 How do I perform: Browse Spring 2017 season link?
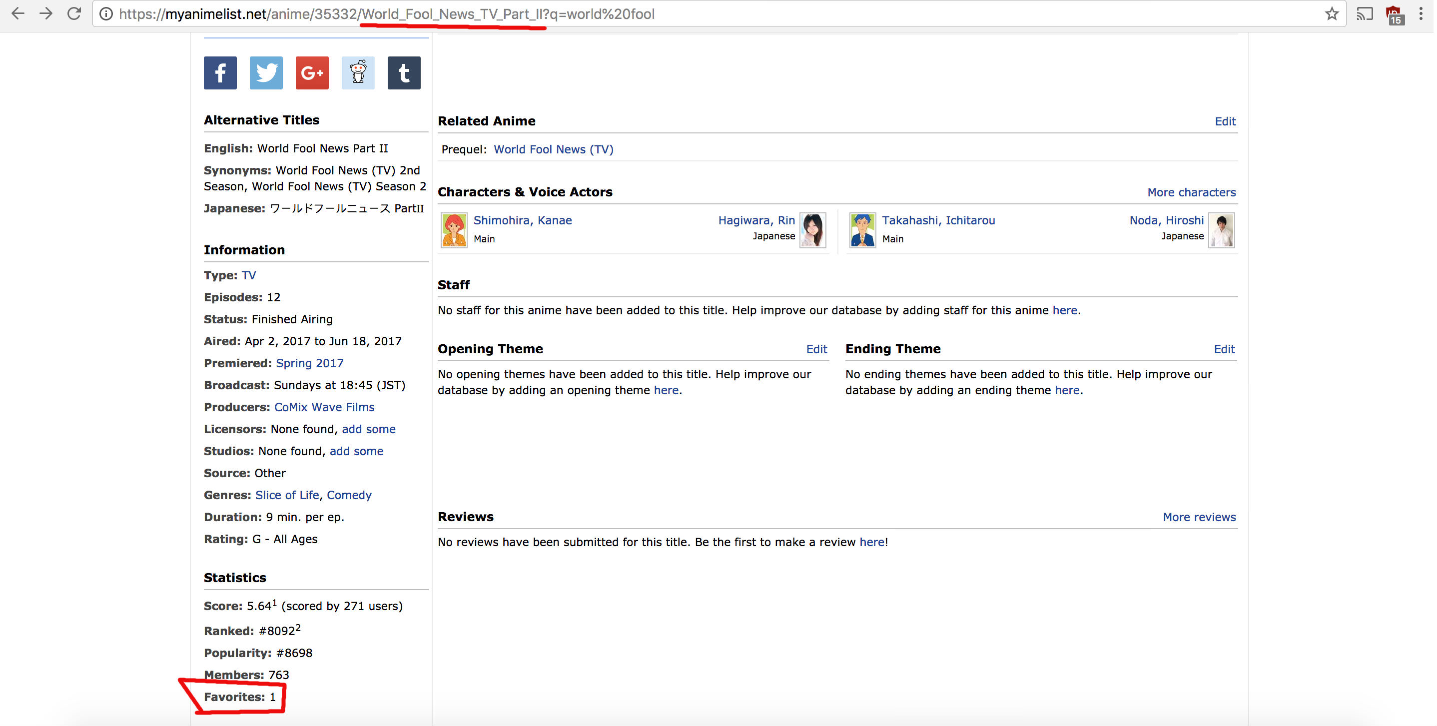(x=310, y=363)
